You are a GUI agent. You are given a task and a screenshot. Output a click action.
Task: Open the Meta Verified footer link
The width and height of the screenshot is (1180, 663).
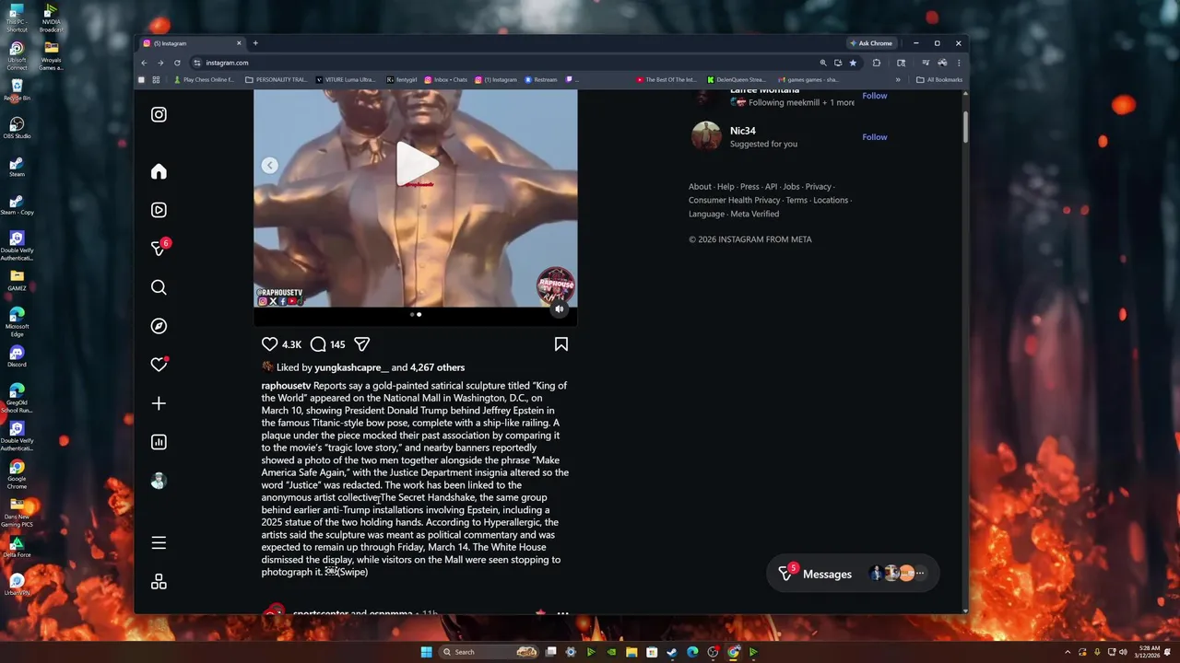click(754, 214)
